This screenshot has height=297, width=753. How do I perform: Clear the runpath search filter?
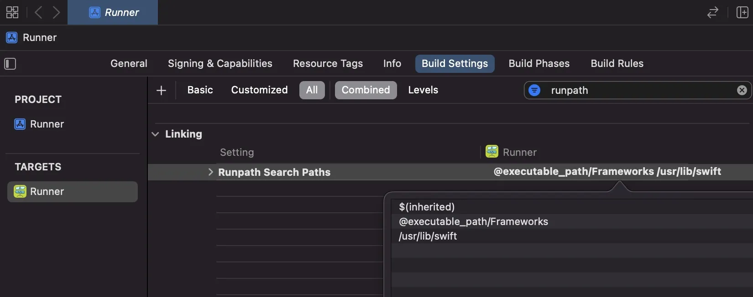point(742,90)
